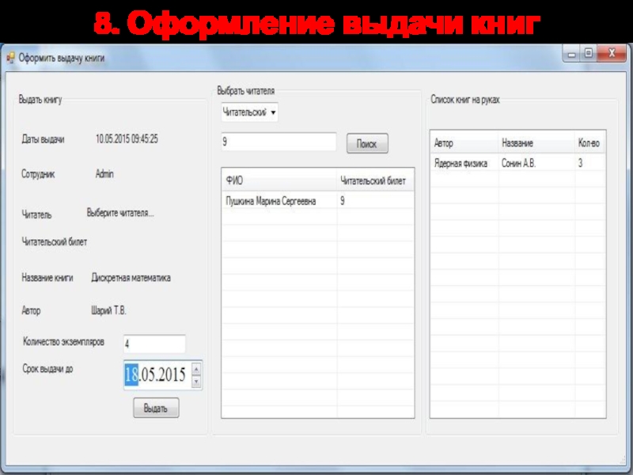The height and width of the screenshot is (475, 633).
Task: Click the Кол-во column header
Action: click(589, 143)
